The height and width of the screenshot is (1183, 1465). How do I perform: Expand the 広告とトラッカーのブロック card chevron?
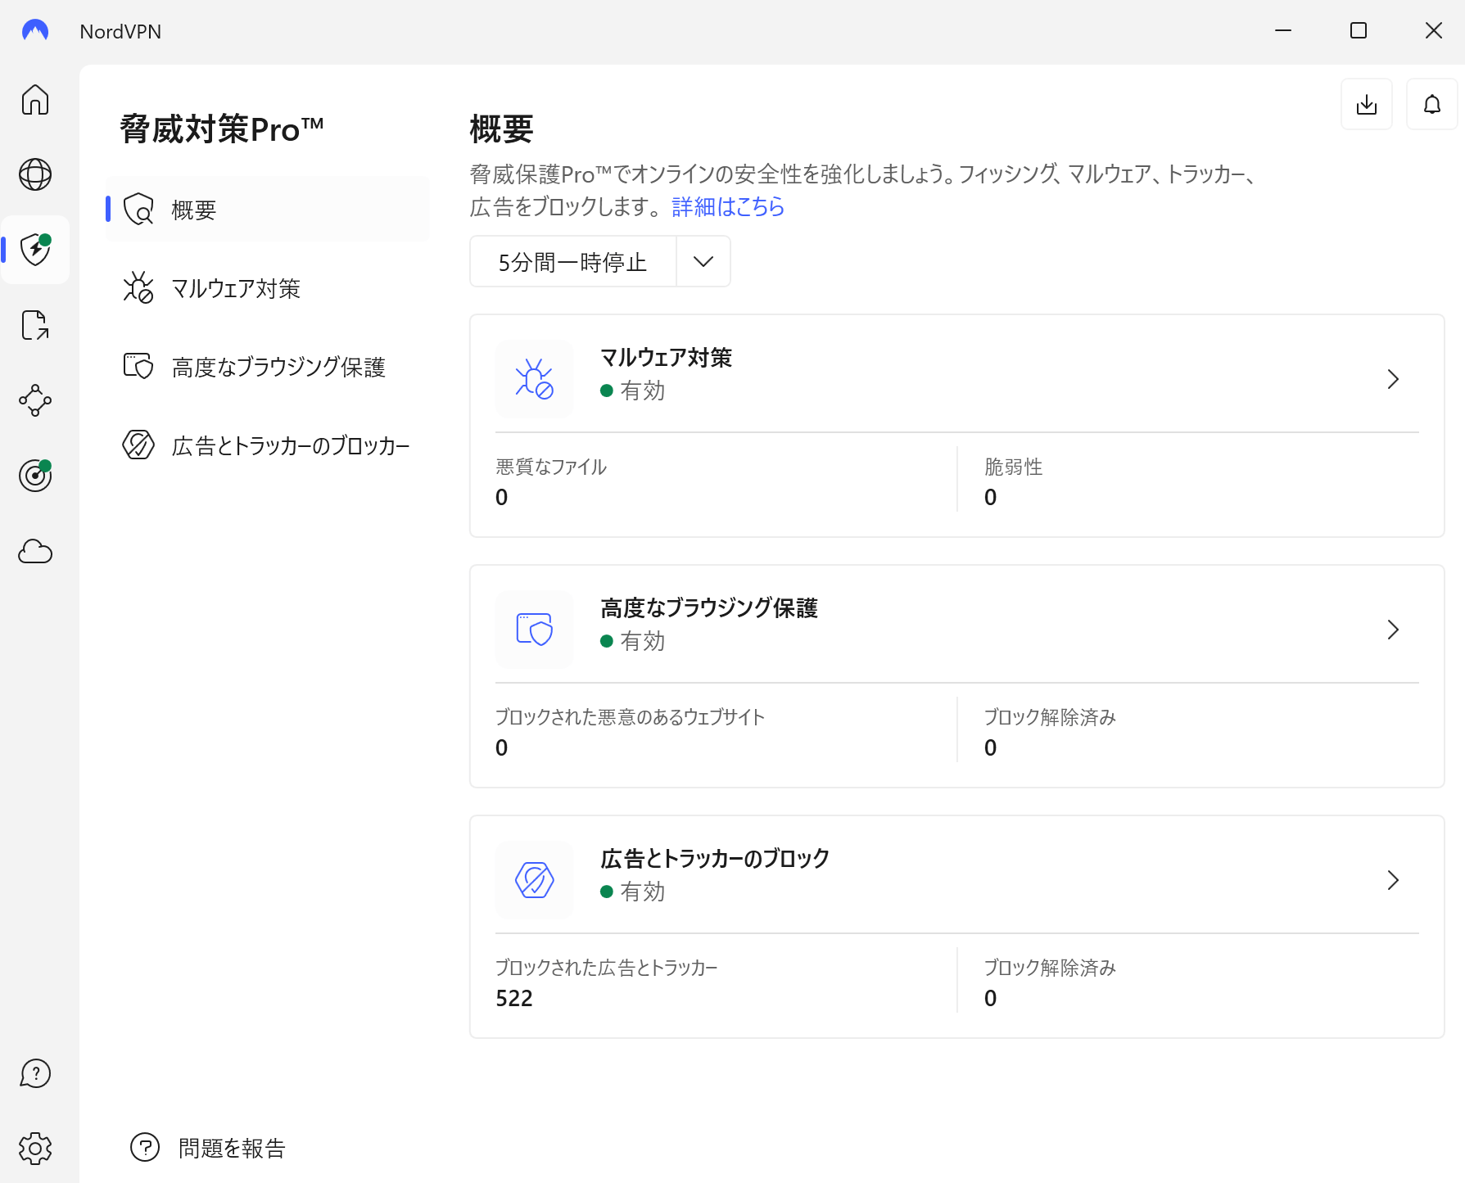pos(1393,880)
